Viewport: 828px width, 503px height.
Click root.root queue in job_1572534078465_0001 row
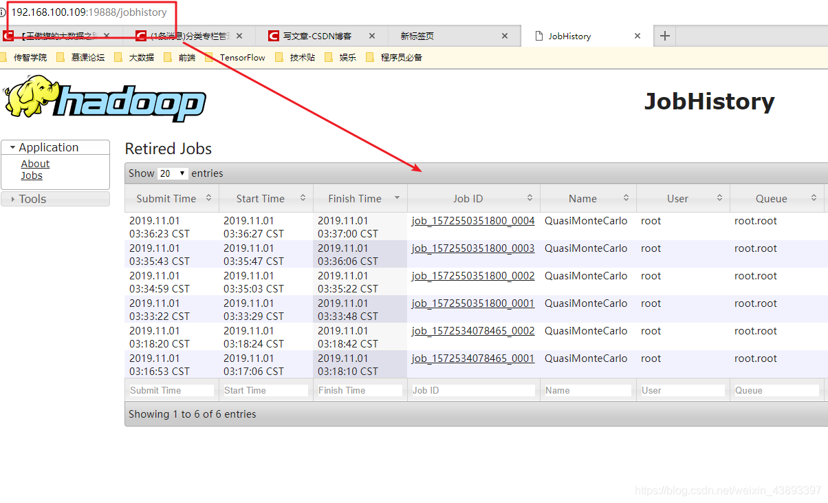[756, 358]
